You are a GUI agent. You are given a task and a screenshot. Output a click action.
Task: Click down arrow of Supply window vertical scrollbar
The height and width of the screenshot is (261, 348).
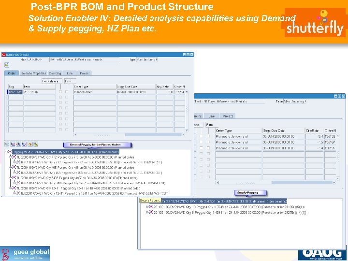pyautogui.click(x=187, y=130)
